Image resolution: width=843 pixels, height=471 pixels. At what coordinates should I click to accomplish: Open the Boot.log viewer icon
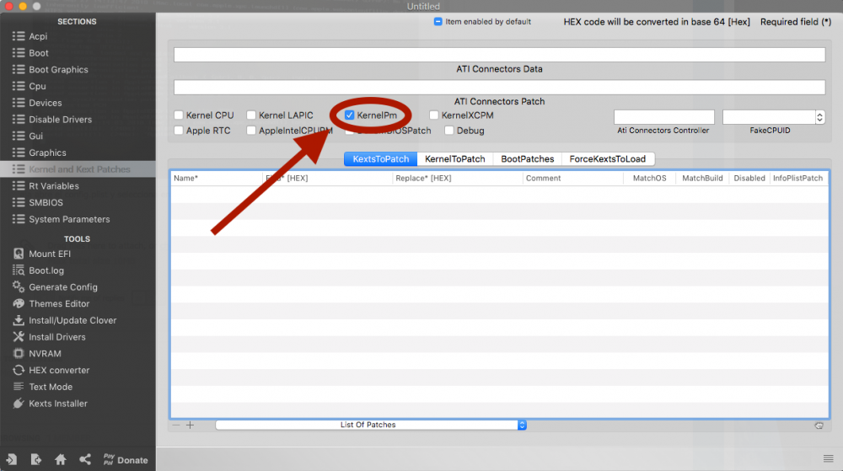(19, 270)
